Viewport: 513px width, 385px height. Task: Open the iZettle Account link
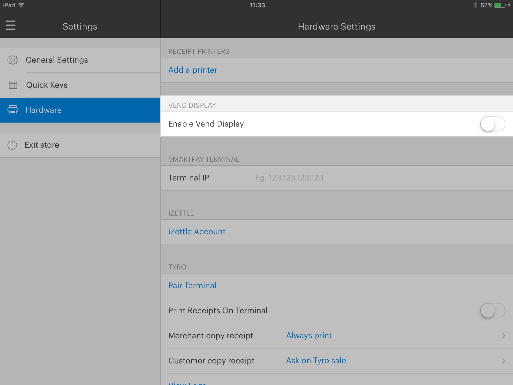197,232
